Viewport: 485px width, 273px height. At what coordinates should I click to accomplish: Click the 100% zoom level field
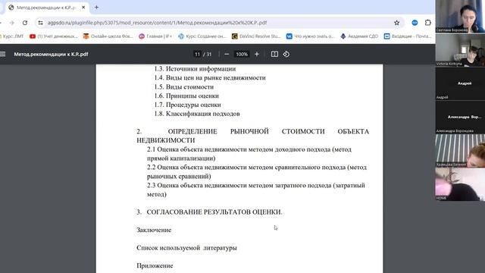pos(242,54)
